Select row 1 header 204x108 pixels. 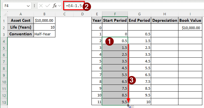(4, 20)
